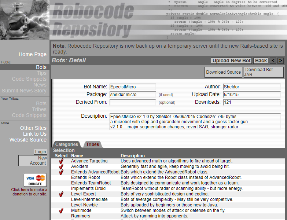Open Home Page in sidebar
This screenshot has height=220, width=287.
(33, 54)
